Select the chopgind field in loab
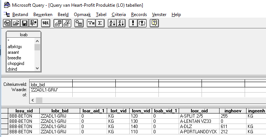Screen dimensions: 266x137 point(16,63)
